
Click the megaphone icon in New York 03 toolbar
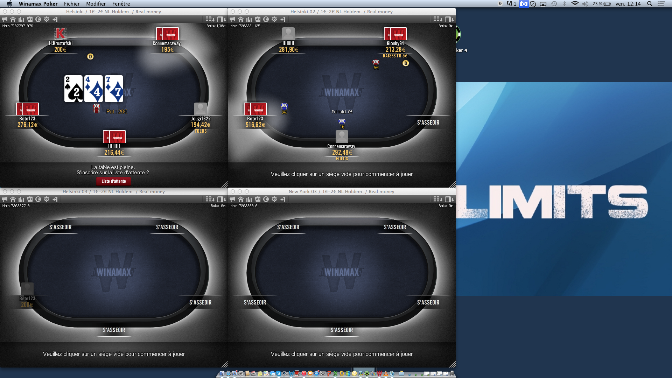tap(232, 199)
